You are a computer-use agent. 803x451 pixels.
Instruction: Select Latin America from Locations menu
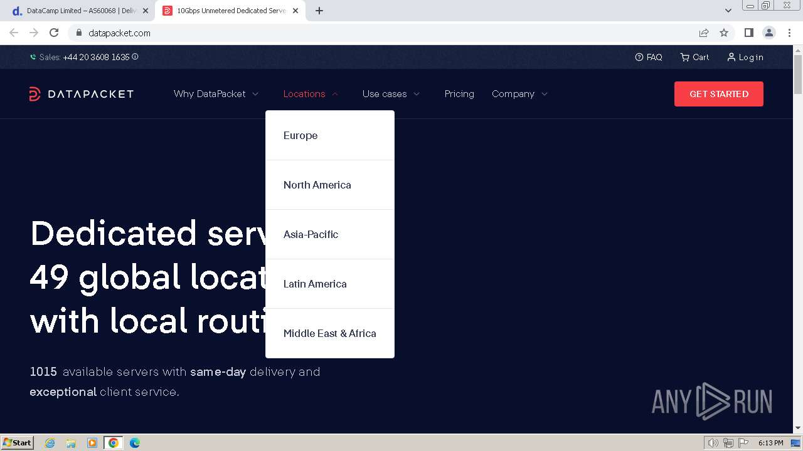click(x=330, y=284)
